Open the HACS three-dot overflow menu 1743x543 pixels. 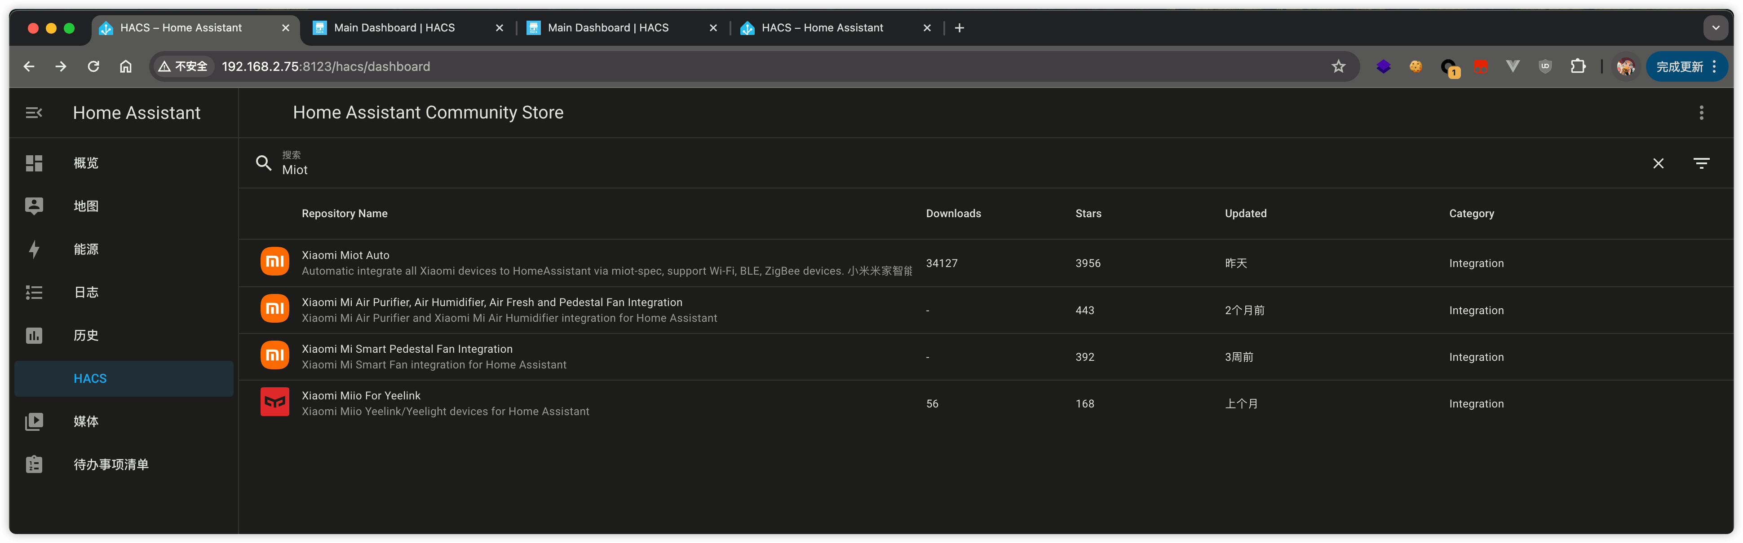1701,113
